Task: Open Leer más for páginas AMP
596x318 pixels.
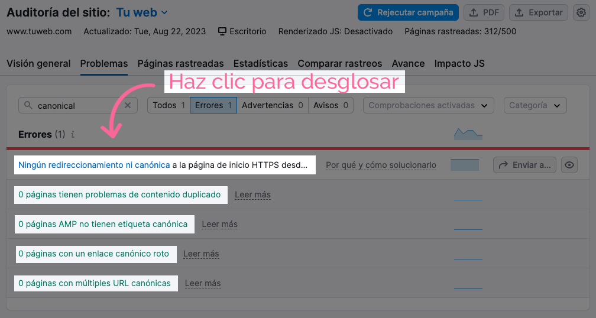Action: 220,224
